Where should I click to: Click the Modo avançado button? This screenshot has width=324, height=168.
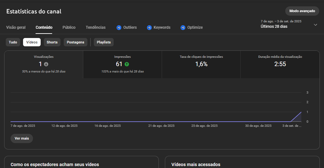point(302,11)
